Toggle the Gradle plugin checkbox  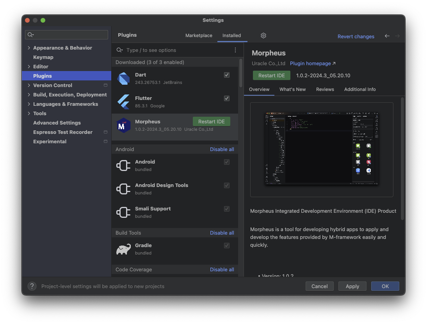pos(226,246)
